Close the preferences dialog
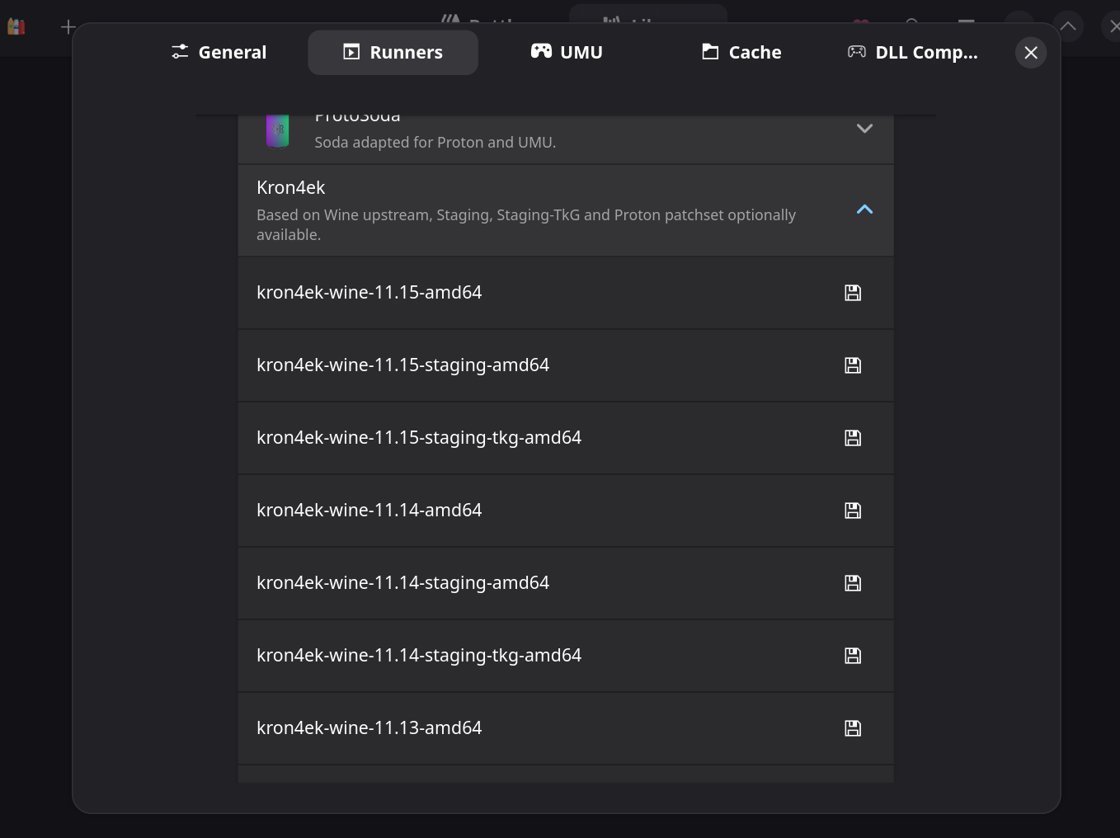The width and height of the screenshot is (1120, 838). click(x=1031, y=53)
